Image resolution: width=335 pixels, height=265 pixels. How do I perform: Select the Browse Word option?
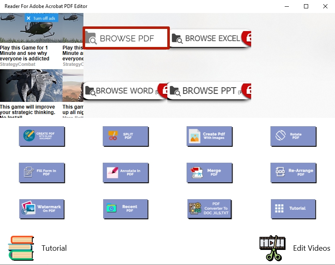[x=122, y=91]
